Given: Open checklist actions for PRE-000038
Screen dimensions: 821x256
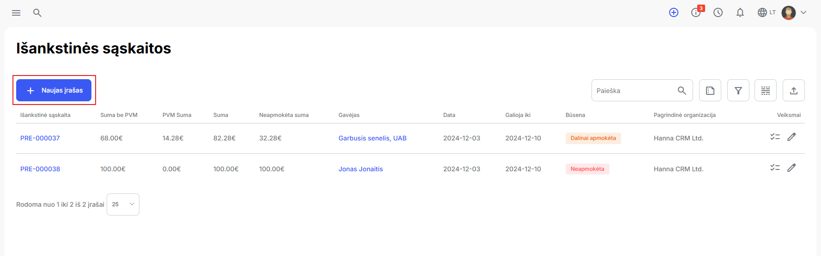Looking at the screenshot, I should click(775, 168).
